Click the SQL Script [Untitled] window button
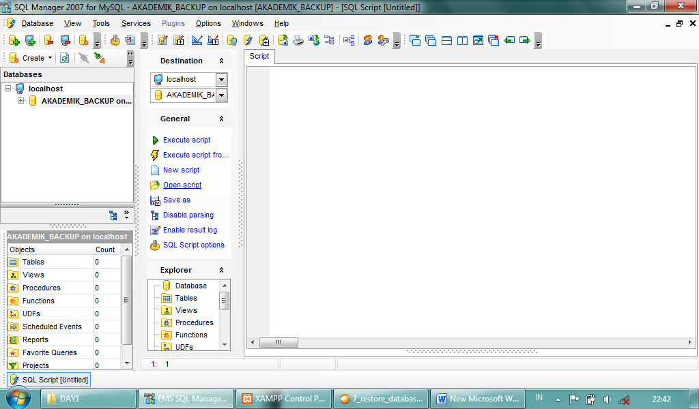Viewport: 699px width, 409px height. pos(49,380)
